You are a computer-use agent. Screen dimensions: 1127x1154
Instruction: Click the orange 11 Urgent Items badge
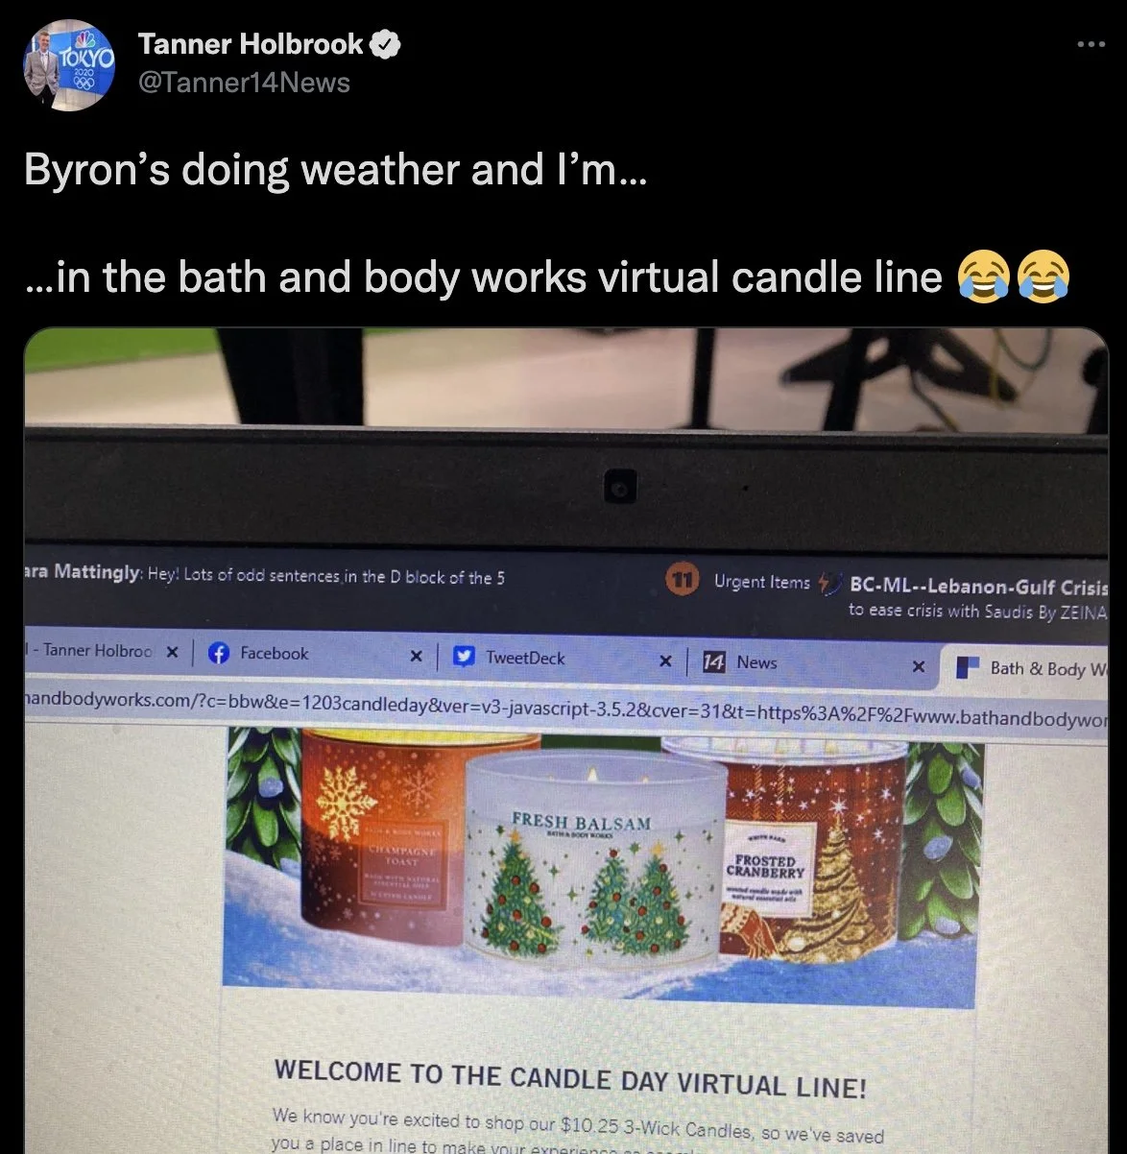pyautogui.click(x=682, y=580)
